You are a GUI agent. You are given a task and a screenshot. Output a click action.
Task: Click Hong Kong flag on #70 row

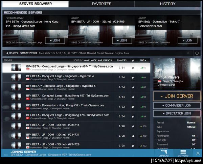[x=28, y=118]
